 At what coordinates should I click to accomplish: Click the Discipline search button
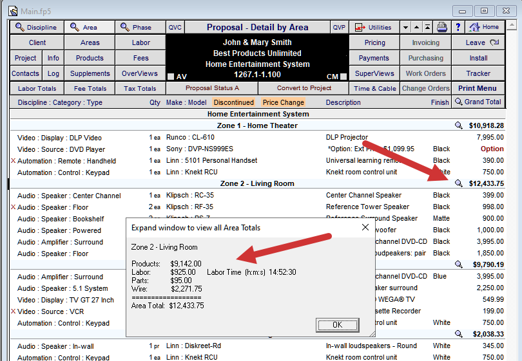37,27
